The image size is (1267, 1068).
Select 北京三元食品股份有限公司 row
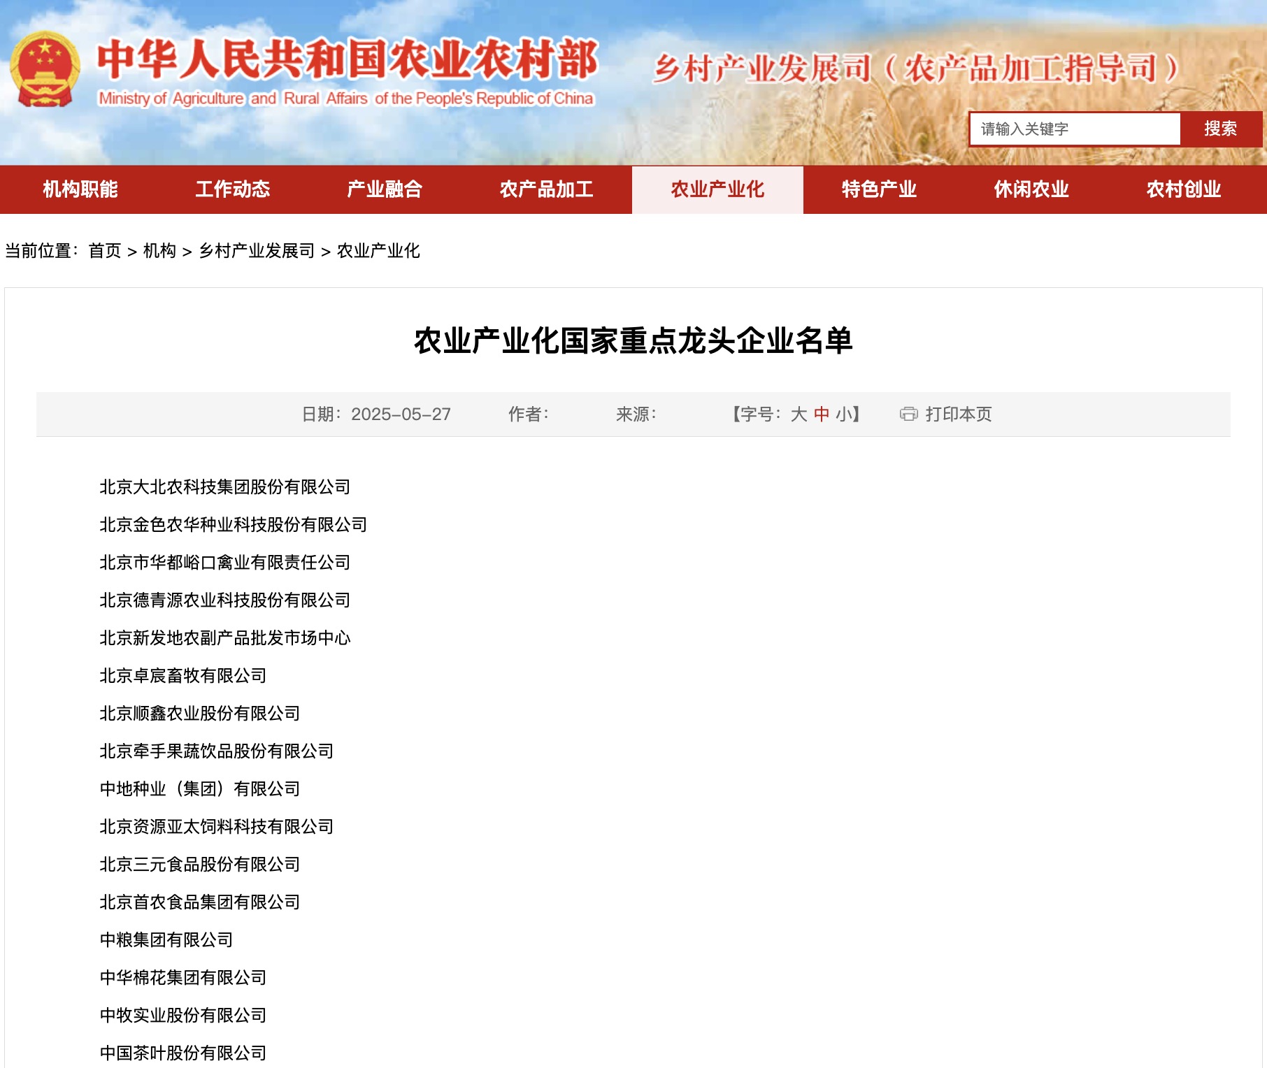(199, 865)
